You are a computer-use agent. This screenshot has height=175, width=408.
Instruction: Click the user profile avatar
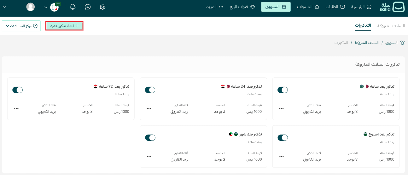tap(31, 7)
